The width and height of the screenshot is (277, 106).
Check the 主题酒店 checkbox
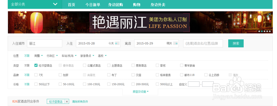coord(109,65)
